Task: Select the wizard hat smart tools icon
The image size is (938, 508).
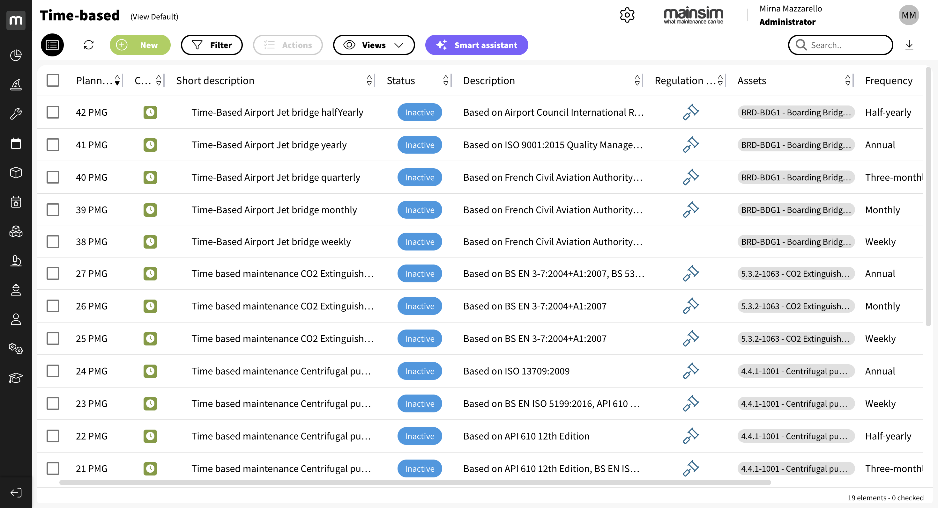Action: coord(16,85)
